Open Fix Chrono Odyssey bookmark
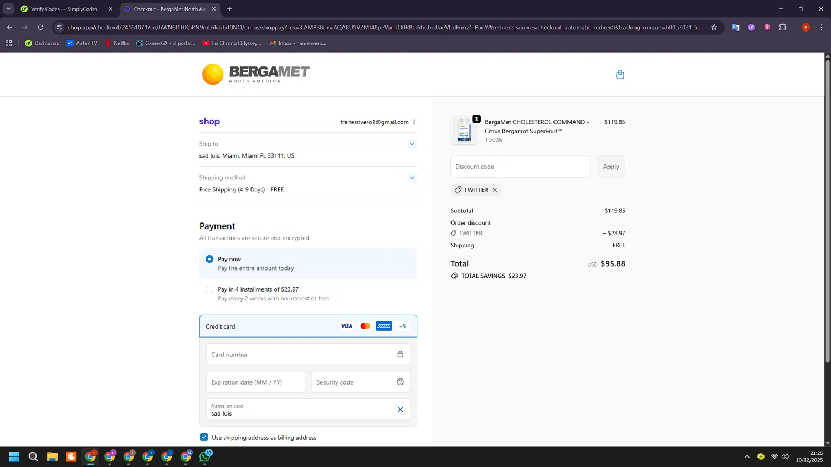The width and height of the screenshot is (831, 467). tap(232, 43)
